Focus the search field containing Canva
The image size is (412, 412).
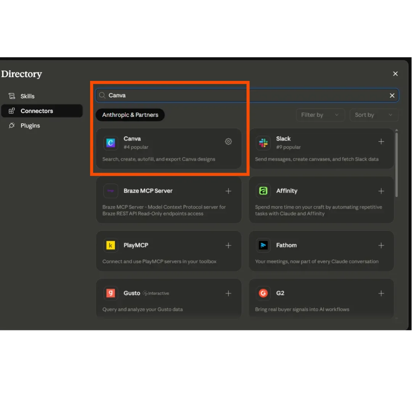point(247,95)
